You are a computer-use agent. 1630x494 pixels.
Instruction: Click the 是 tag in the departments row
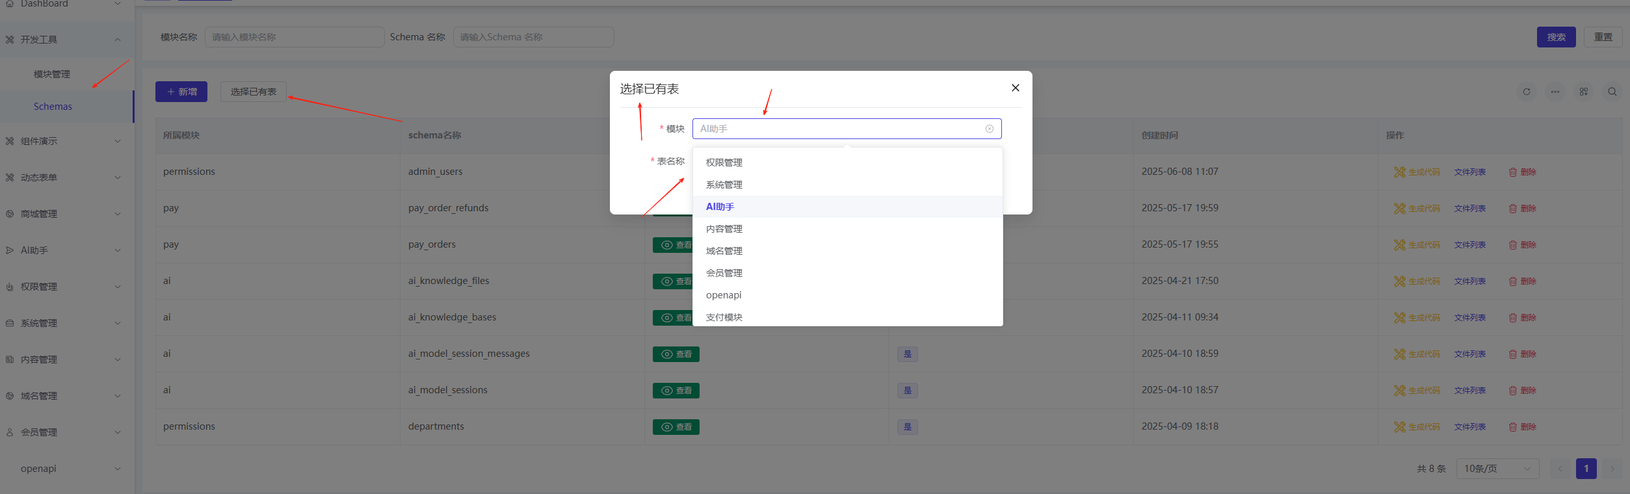[x=908, y=427]
